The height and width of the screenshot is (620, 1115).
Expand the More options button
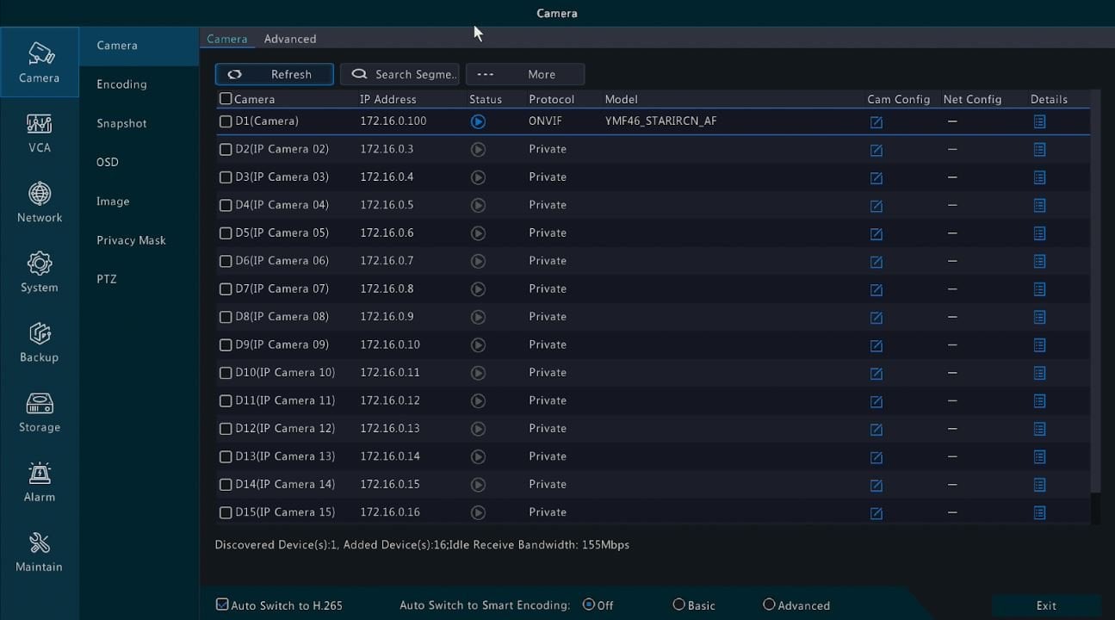(x=525, y=74)
